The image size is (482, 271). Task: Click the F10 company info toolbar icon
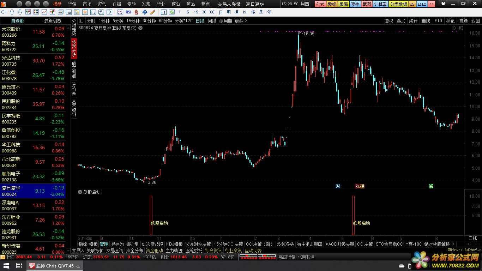coord(68,12)
